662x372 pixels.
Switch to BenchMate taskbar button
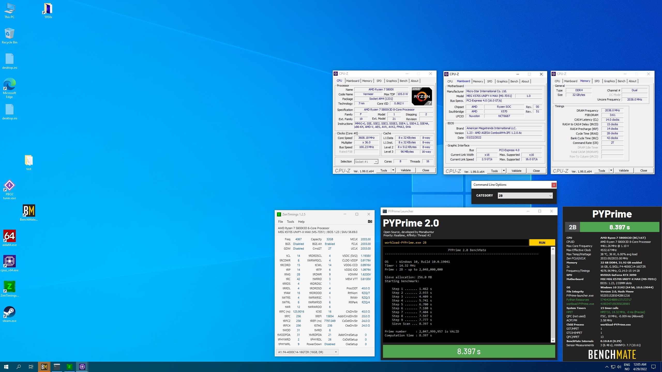tap(44, 367)
